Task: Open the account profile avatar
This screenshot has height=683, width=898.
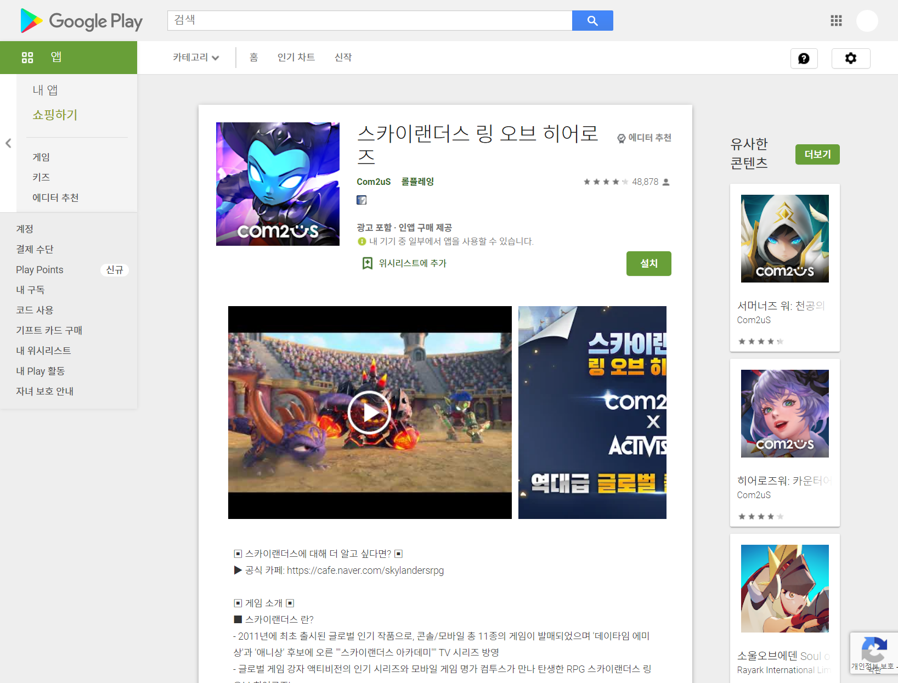Action: pos(867,21)
